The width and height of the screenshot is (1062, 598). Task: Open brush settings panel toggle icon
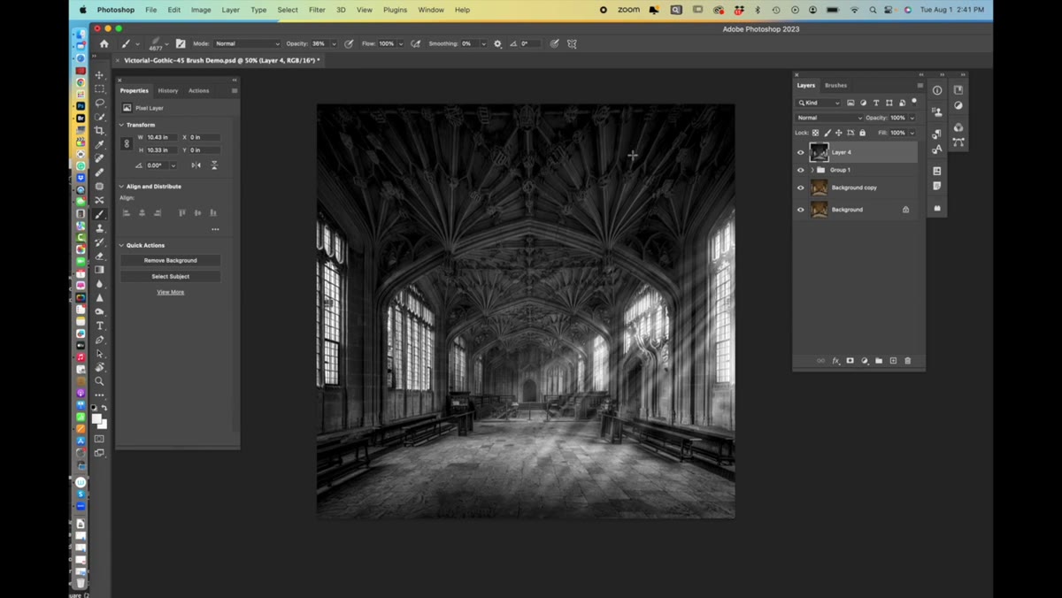click(x=181, y=43)
